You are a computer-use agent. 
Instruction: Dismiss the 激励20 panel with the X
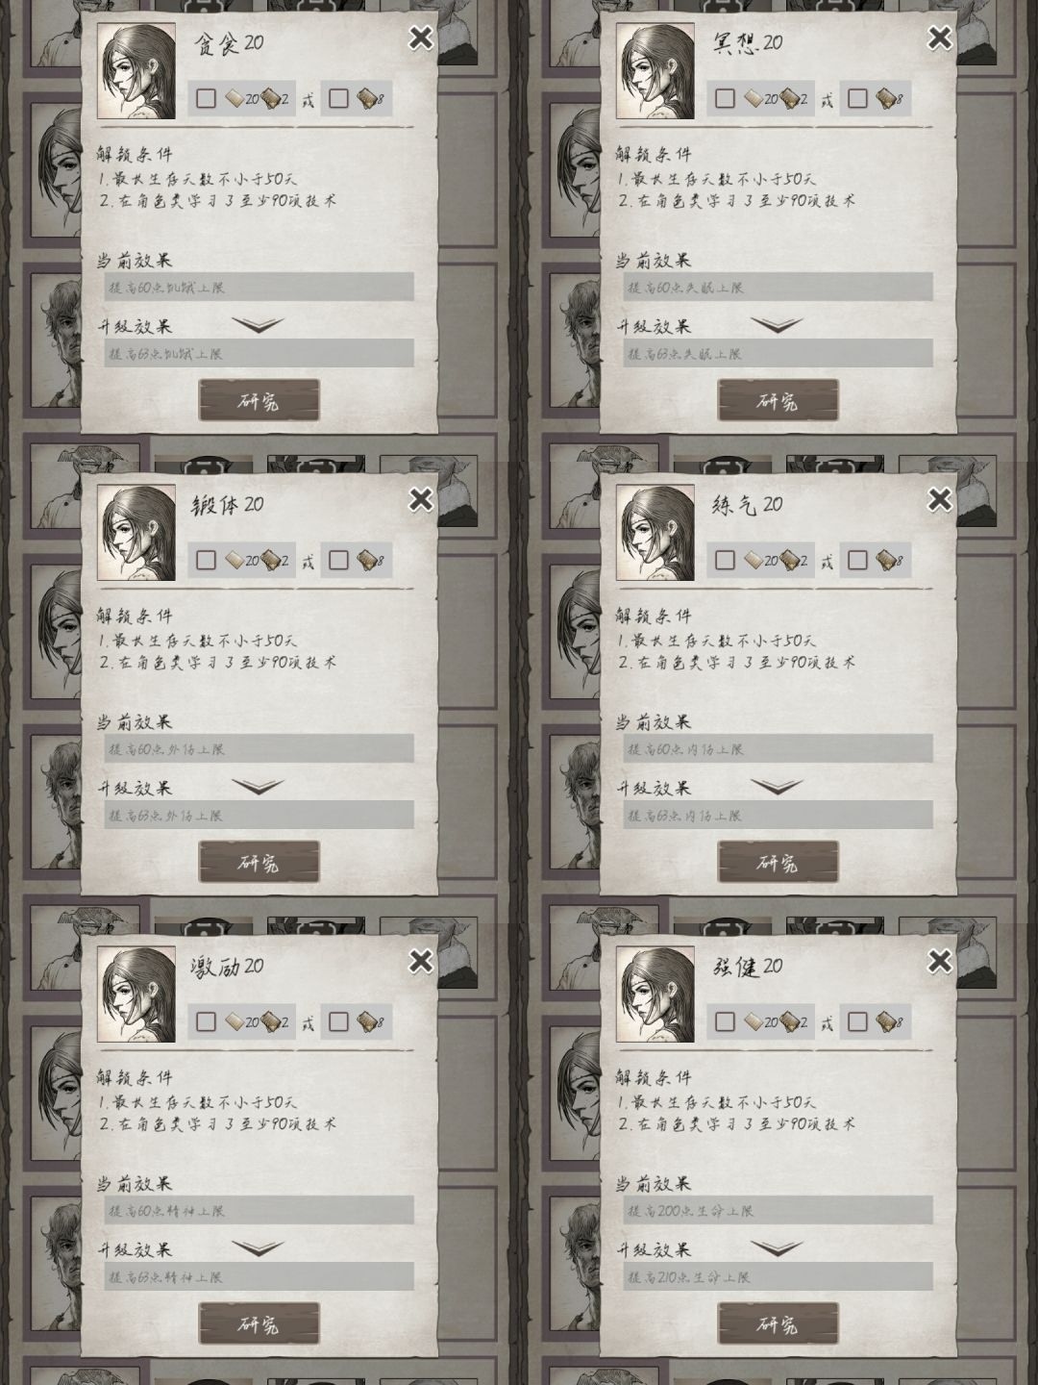(421, 961)
